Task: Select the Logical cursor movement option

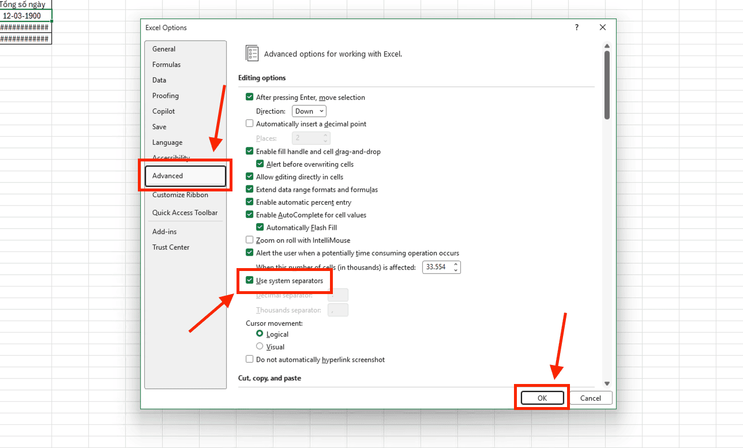Action: coord(260,334)
